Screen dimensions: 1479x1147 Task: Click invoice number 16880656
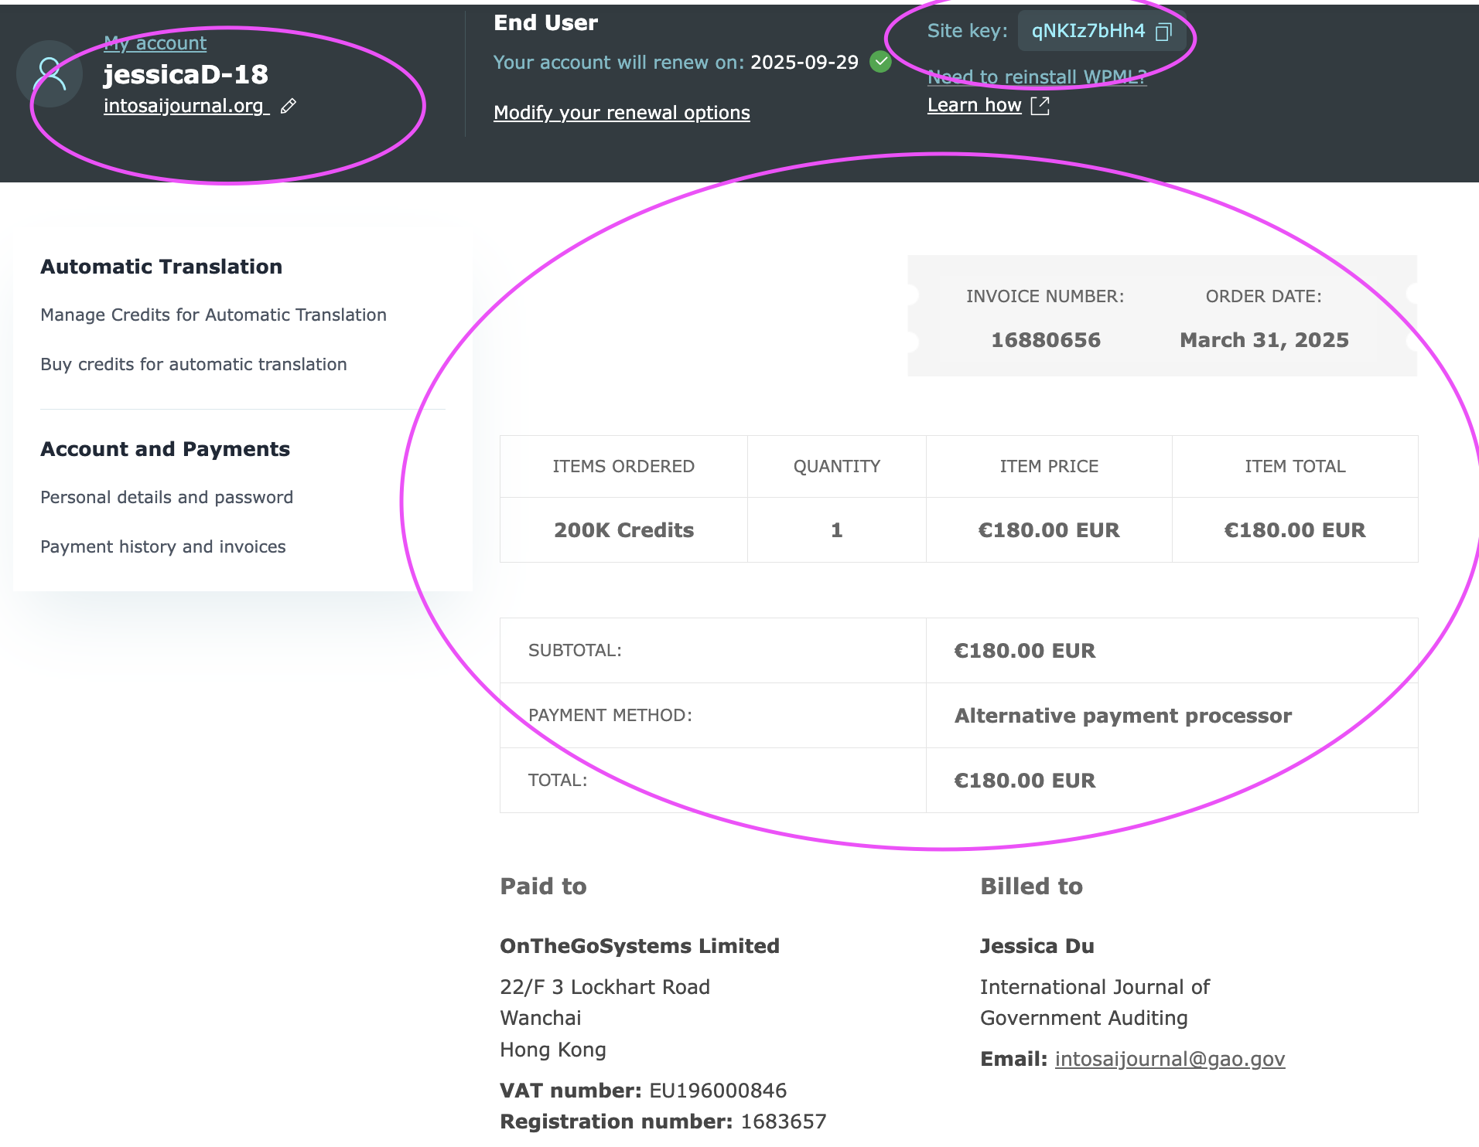tap(1045, 340)
